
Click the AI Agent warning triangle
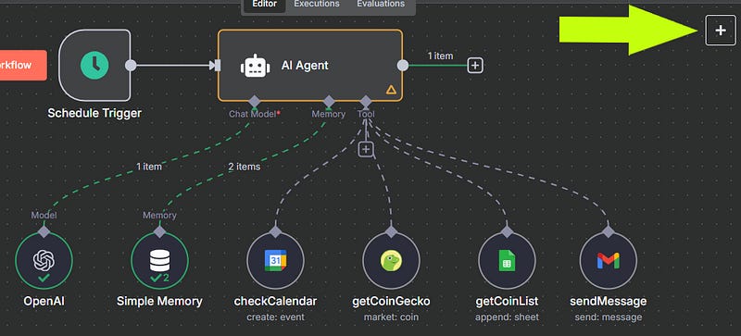point(391,89)
